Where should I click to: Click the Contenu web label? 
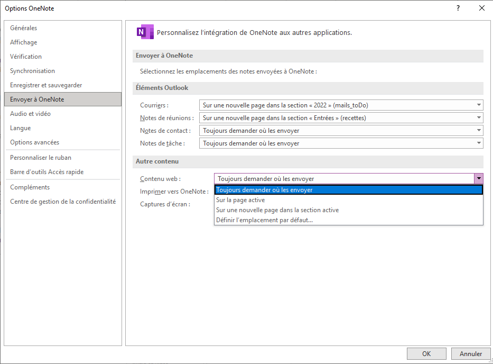pos(160,179)
